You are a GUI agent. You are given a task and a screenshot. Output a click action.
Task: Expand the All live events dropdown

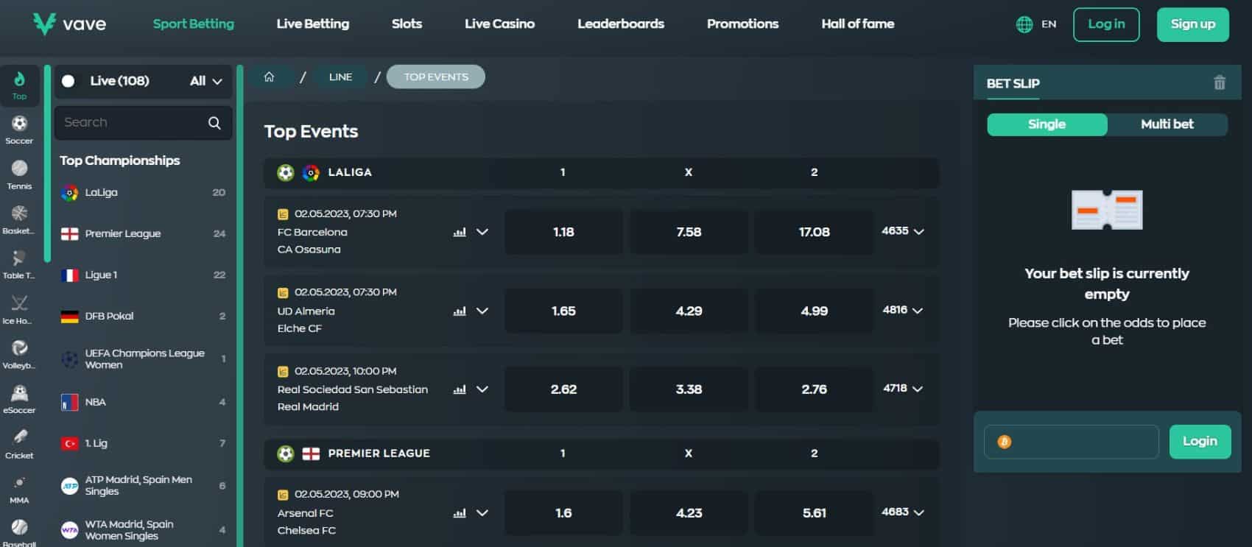pyautogui.click(x=205, y=81)
